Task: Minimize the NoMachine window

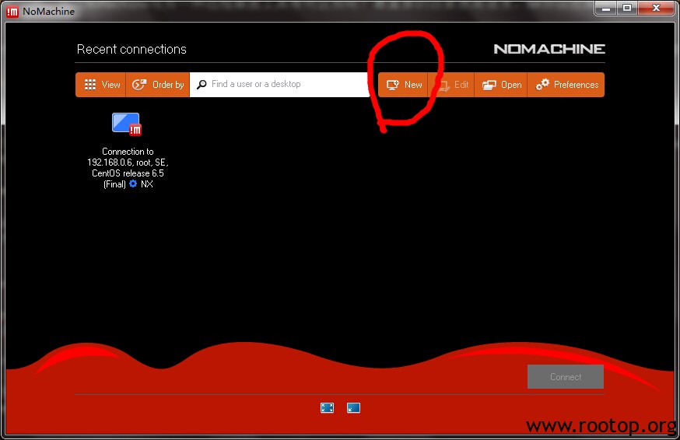Action: point(606,9)
